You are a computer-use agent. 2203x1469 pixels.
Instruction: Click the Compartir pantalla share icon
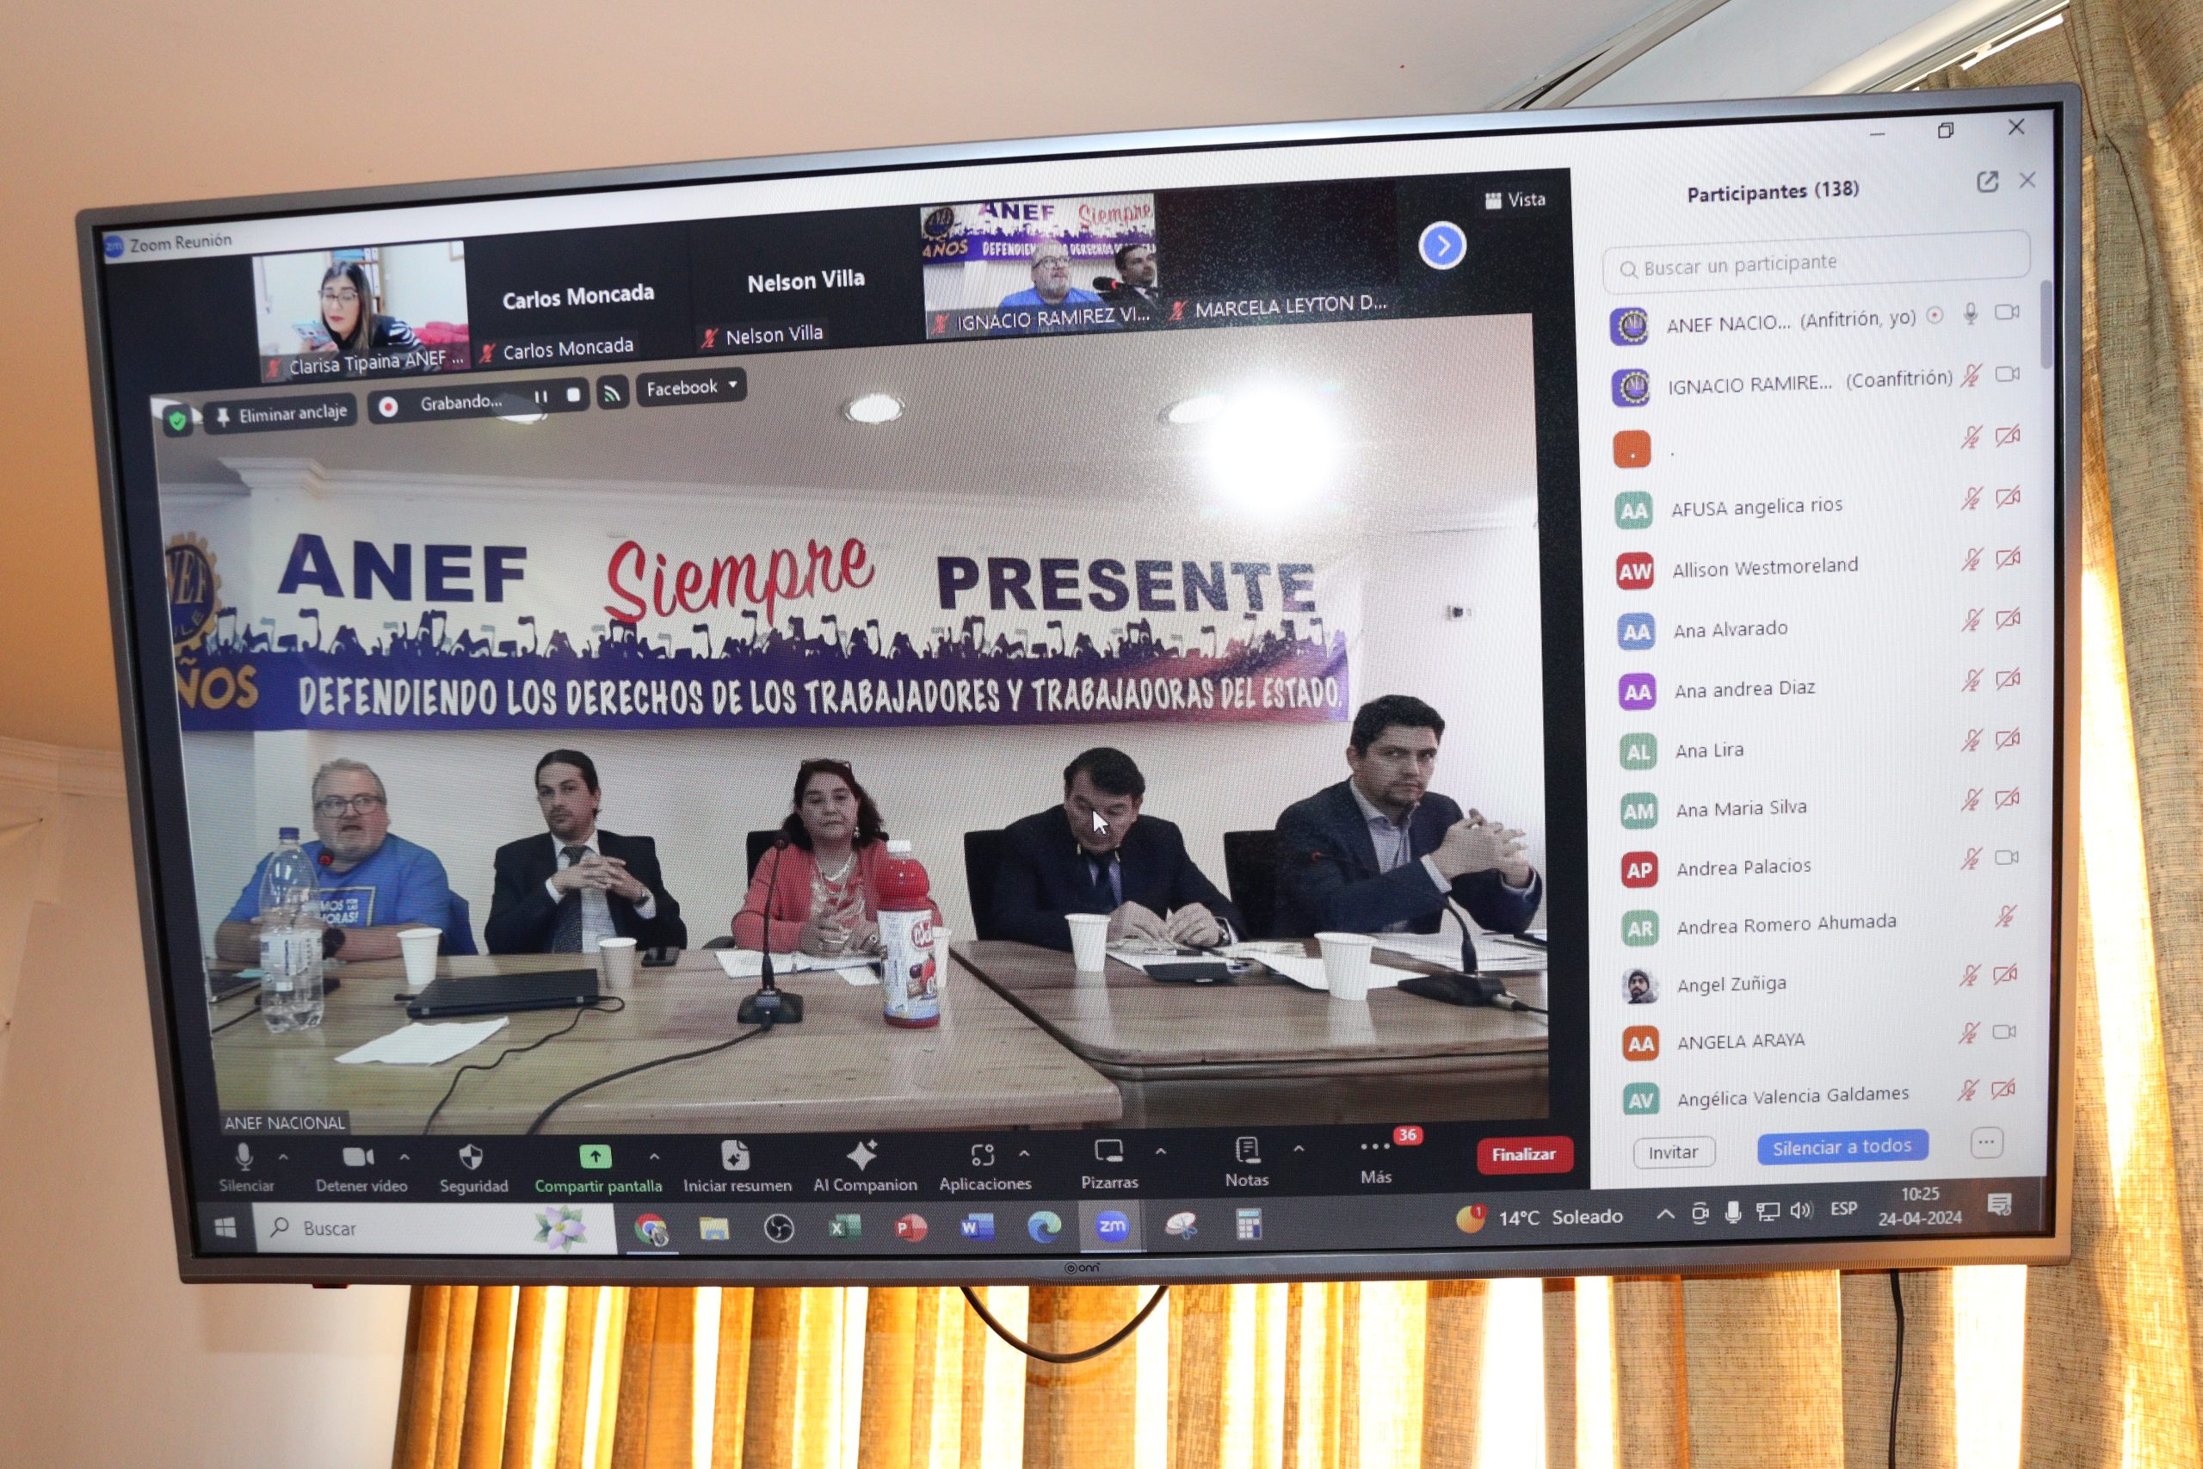click(x=595, y=1157)
